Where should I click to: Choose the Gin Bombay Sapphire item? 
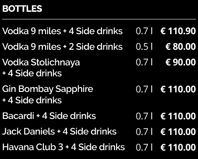48,89
